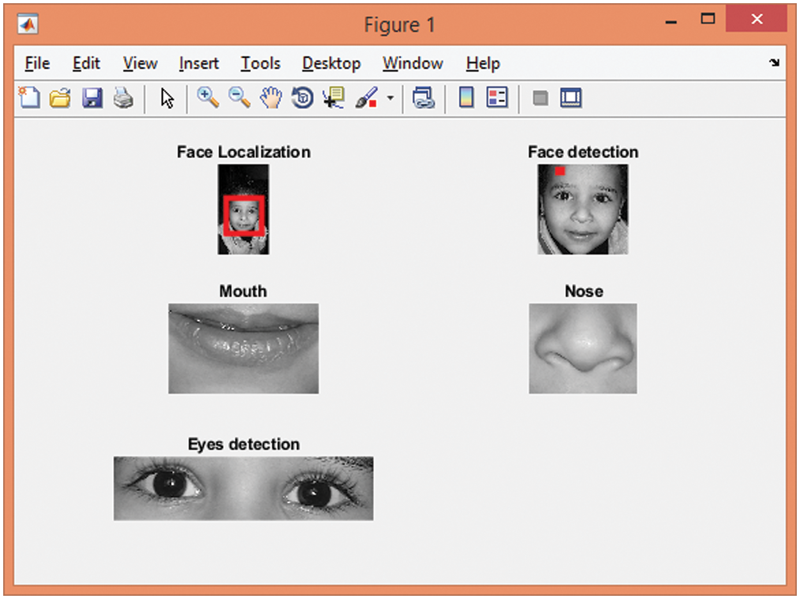The image size is (800, 599).
Task: Select the Brush data tool
Action: point(366,99)
